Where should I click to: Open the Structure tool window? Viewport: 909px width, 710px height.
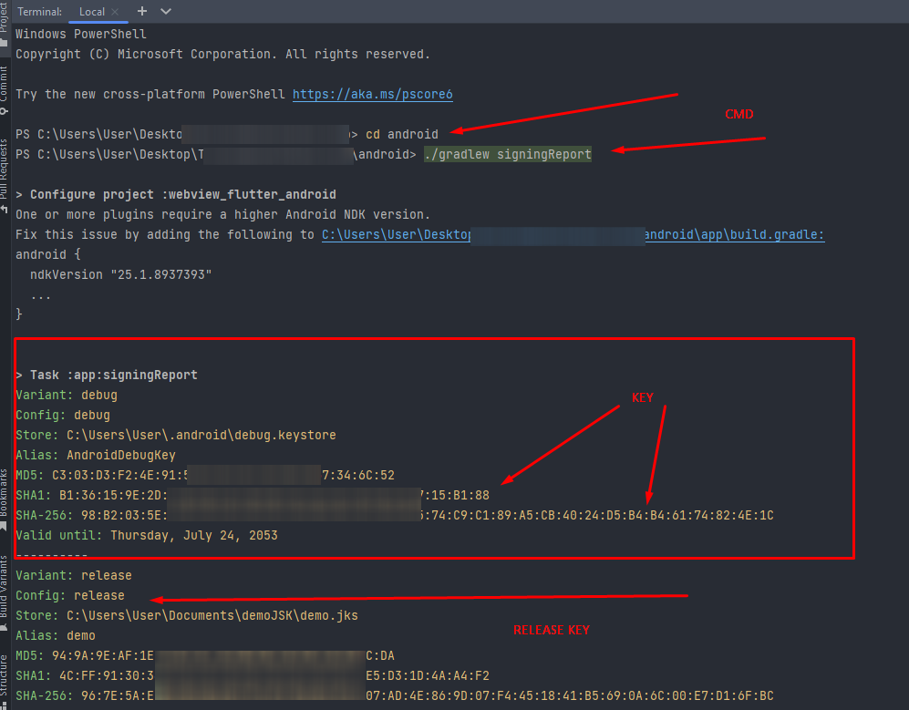pos(5,676)
